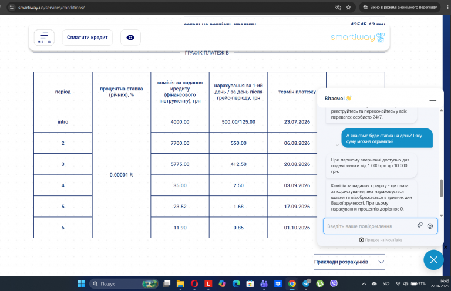This screenshot has width=451, height=291.
Task: Bookmark the page with star icon
Action: pyautogui.click(x=348, y=8)
